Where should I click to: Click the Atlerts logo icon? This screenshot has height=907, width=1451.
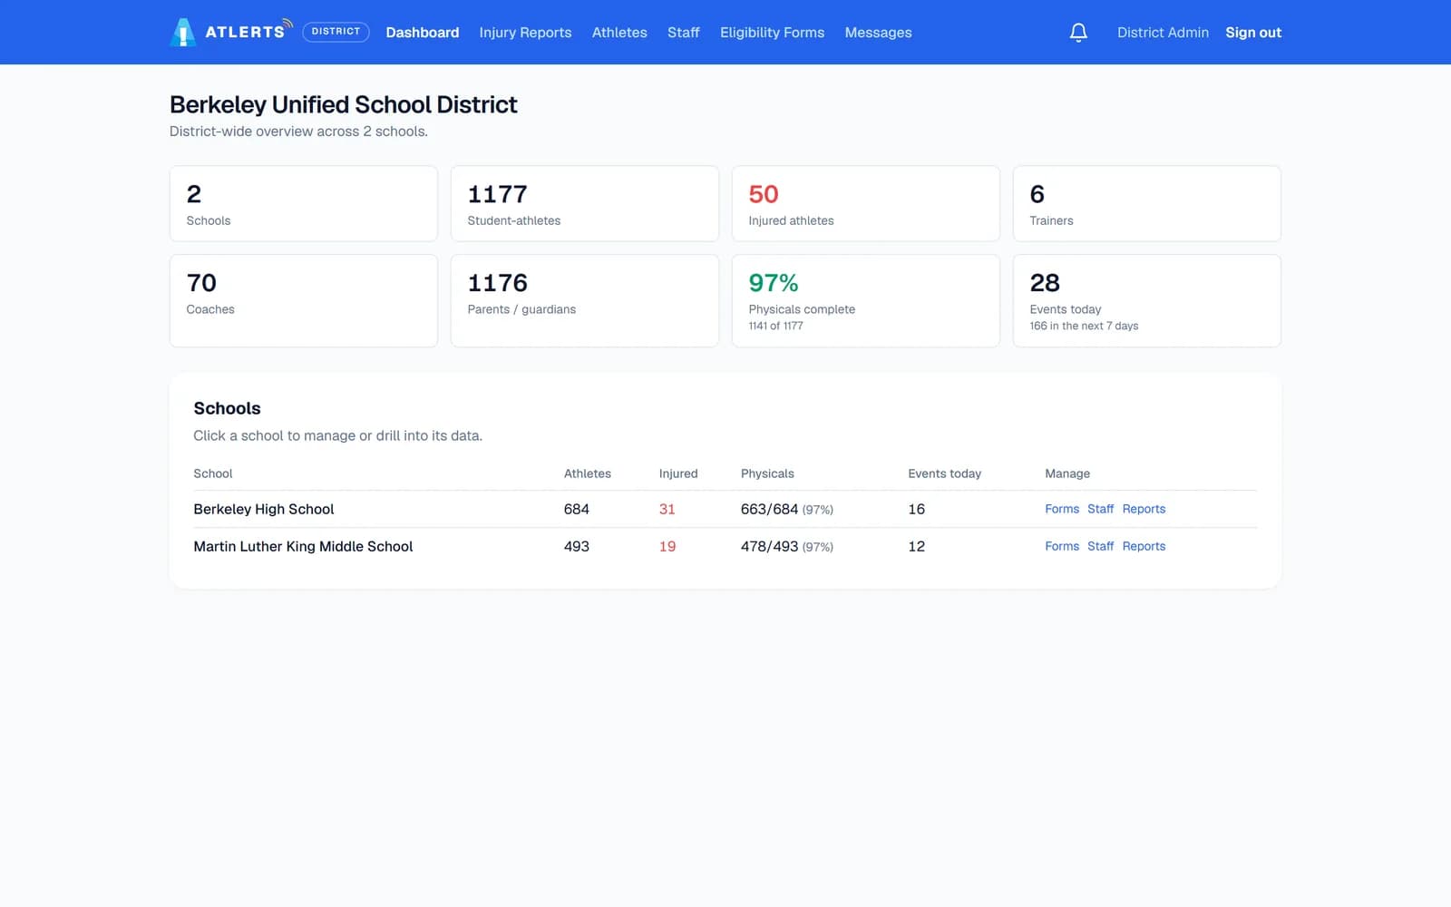point(183,33)
